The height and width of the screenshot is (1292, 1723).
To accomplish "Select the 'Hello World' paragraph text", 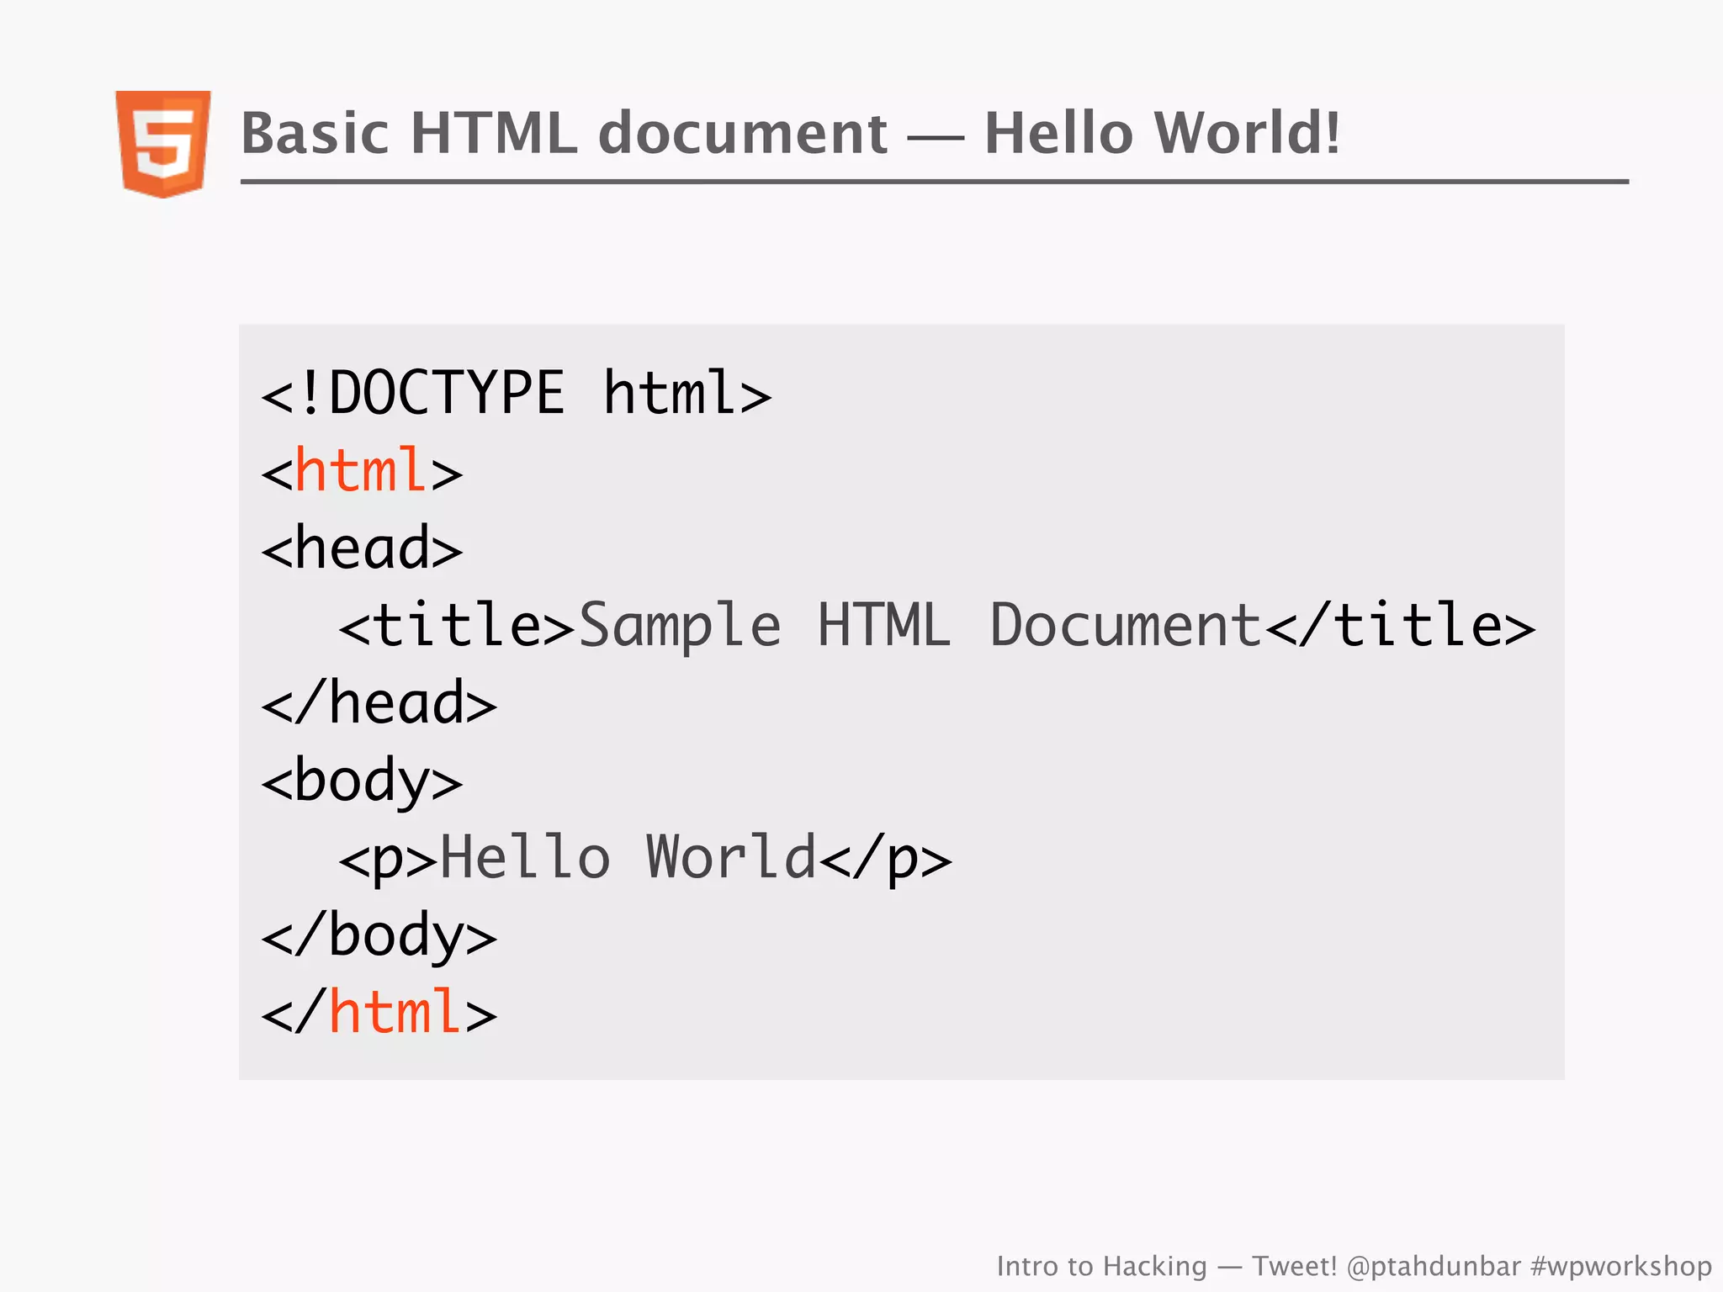I will [x=628, y=857].
